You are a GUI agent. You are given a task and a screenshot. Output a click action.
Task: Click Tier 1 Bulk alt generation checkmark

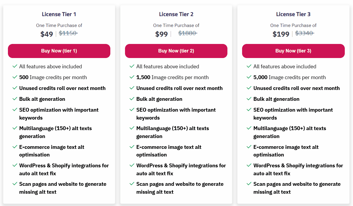pyautogui.click(x=15, y=99)
